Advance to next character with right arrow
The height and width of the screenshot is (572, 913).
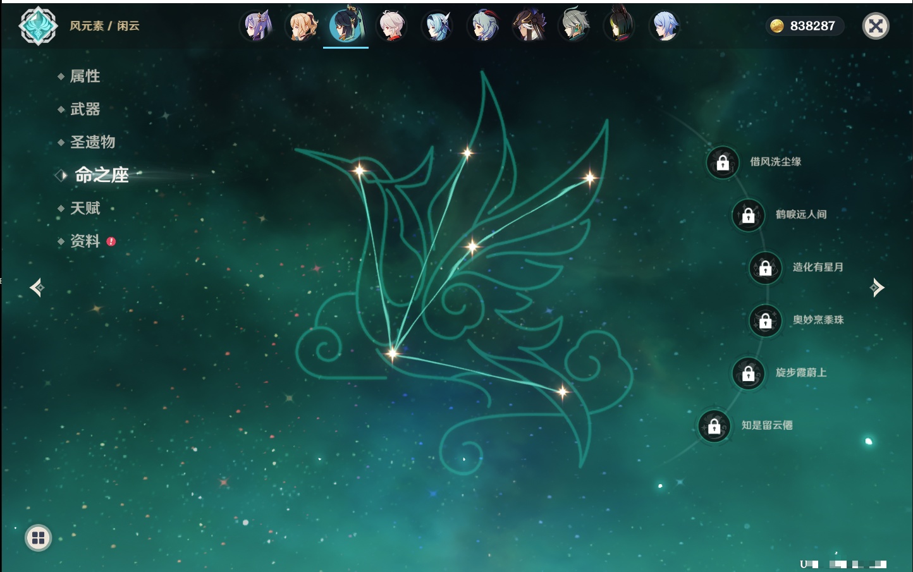(877, 288)
